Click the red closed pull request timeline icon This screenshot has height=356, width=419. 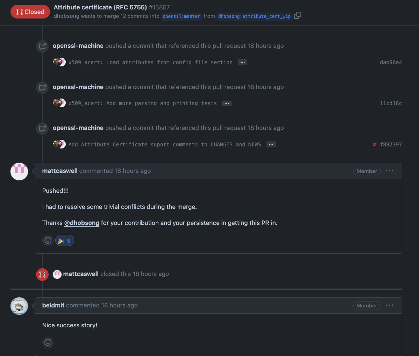tap(42, 274)
